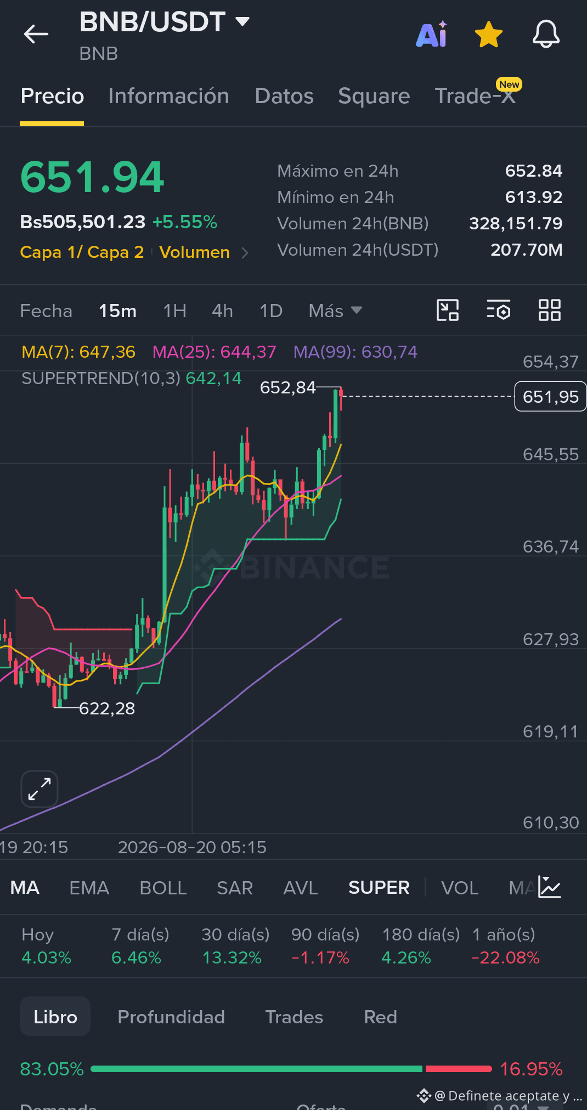Select the 4h timeframe
Screen dimensions: 587x1110
[x=222, y=311]
